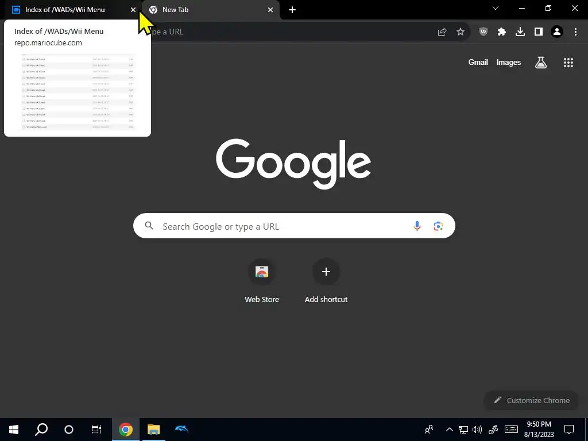Image resolution: width=588 pixels, height=441 pixels.
Task: Open the notification center icon
Action: (569, 430)
